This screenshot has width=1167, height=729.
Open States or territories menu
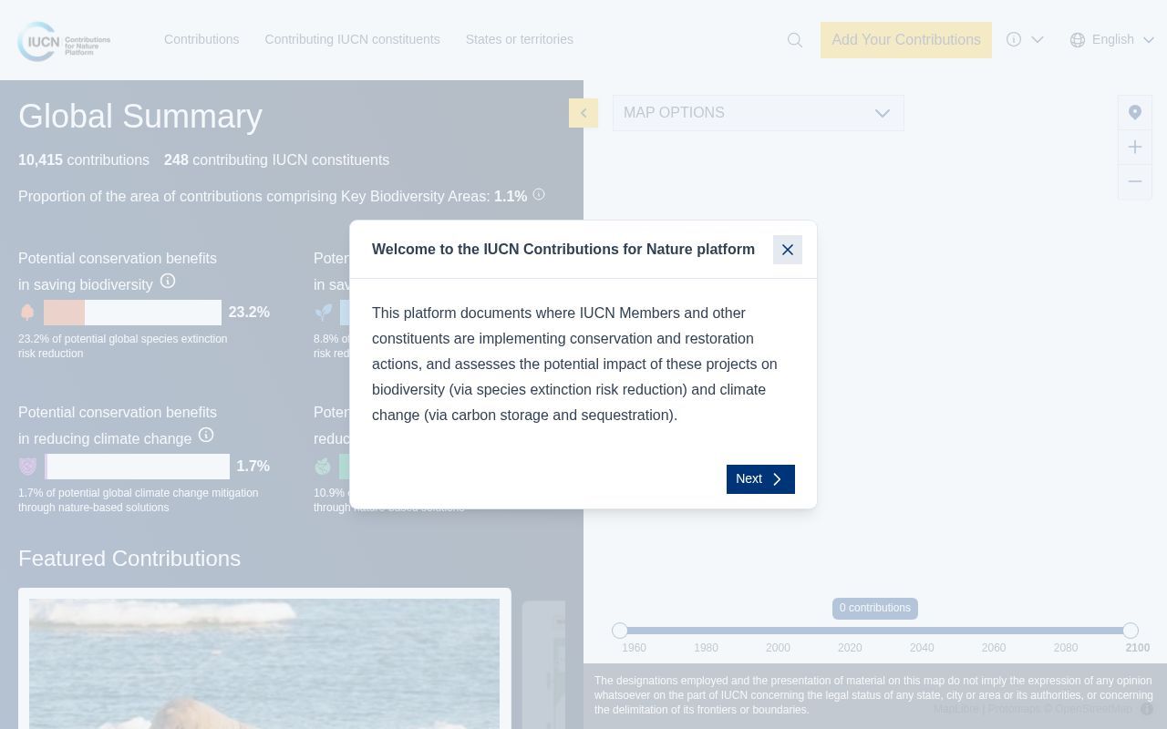[x=520, y=39]
